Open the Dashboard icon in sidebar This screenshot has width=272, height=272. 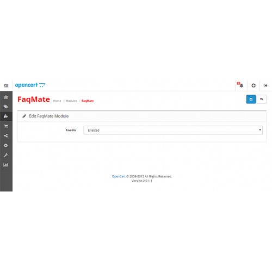click(x=6, y=97)
